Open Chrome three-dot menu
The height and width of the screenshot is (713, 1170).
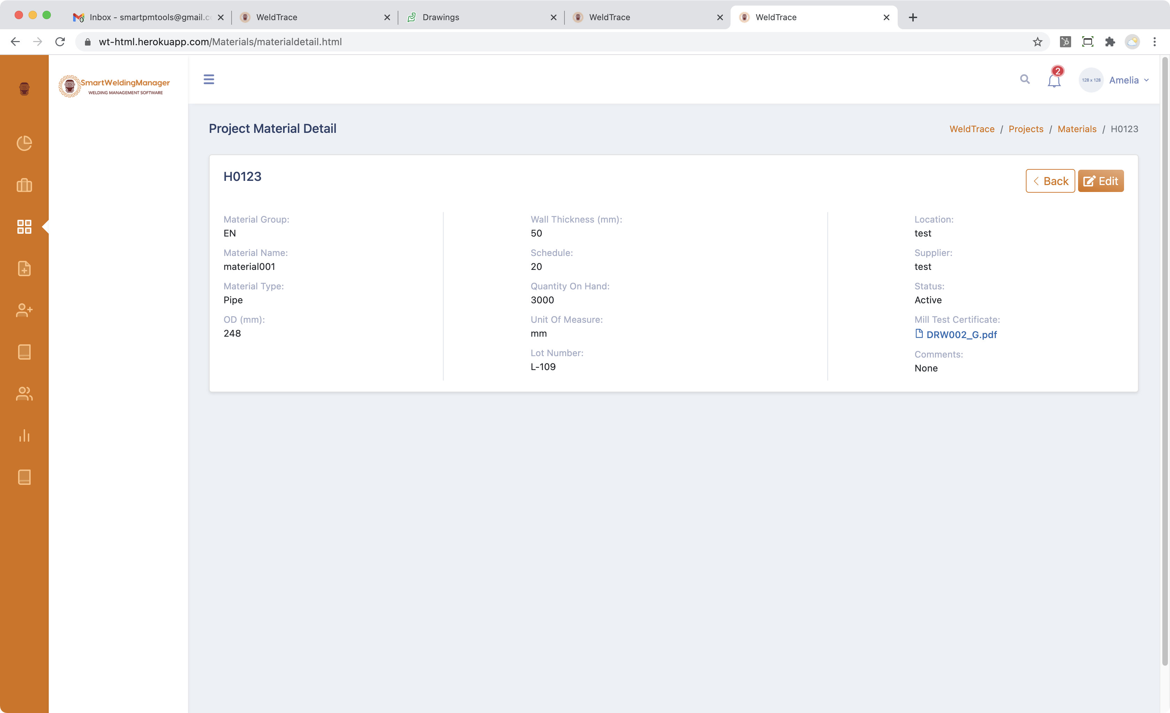1155,42
